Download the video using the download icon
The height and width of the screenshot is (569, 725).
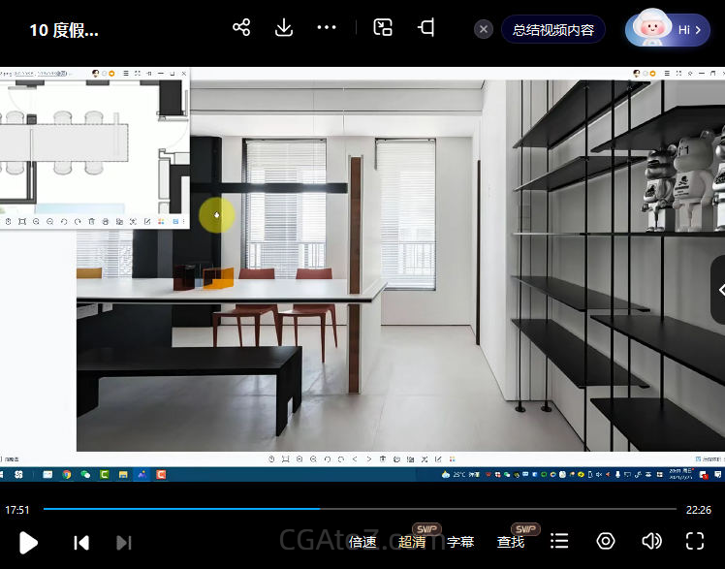point(284,27)
